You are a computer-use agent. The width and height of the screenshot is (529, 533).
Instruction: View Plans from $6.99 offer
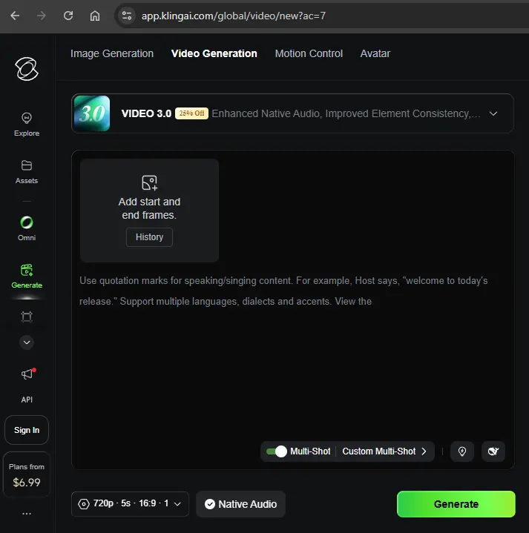[27, 474]
